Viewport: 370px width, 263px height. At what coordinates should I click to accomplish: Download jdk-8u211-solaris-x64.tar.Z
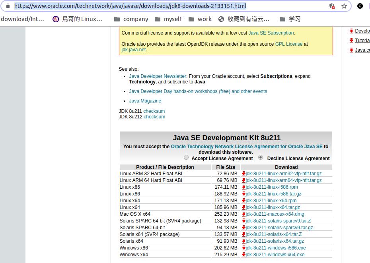click(x=274, y=234)
